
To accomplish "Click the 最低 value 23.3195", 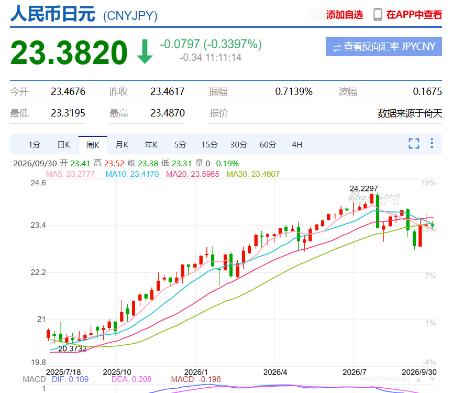I will pos(68,113).
